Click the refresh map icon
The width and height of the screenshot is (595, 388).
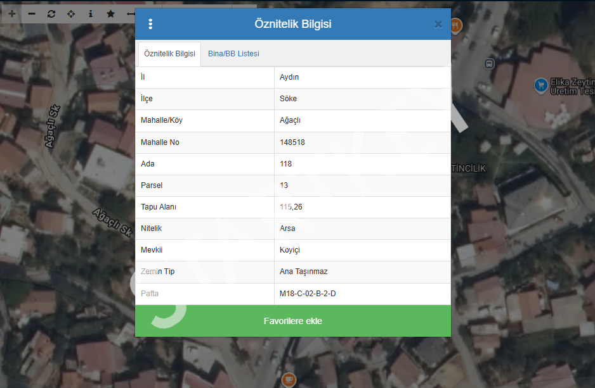[51, 14]
